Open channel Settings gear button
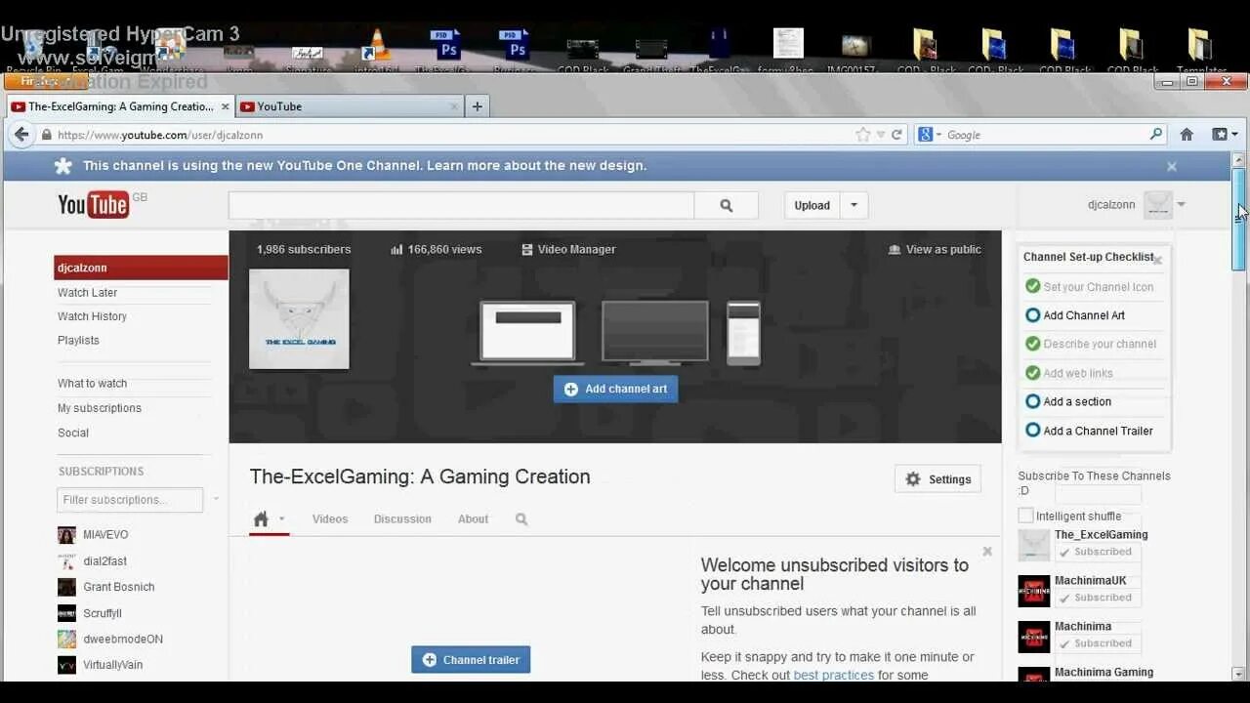The height and width of the screenshot is (703, 1250). pos(938,478)
